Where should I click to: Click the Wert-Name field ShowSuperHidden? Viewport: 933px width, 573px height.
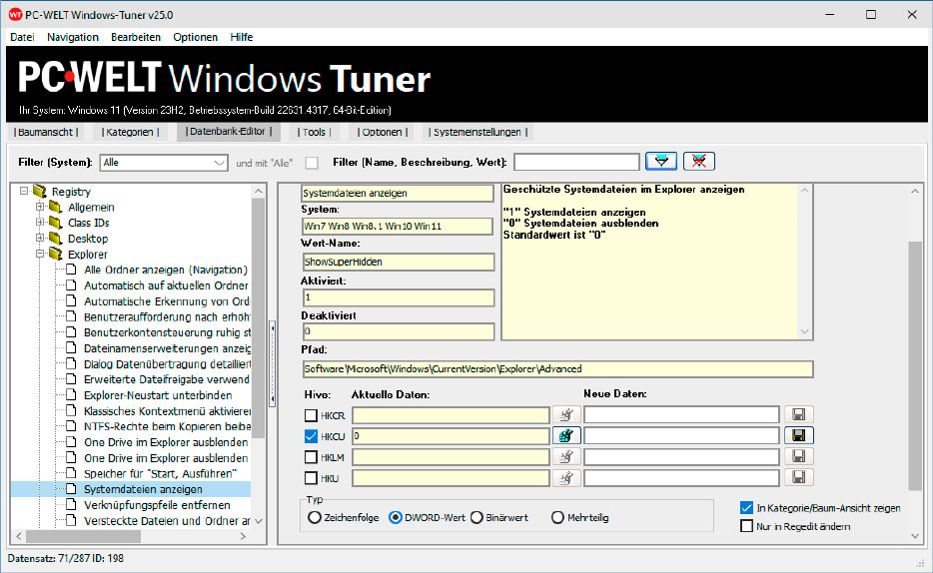(x=398, y=263)
